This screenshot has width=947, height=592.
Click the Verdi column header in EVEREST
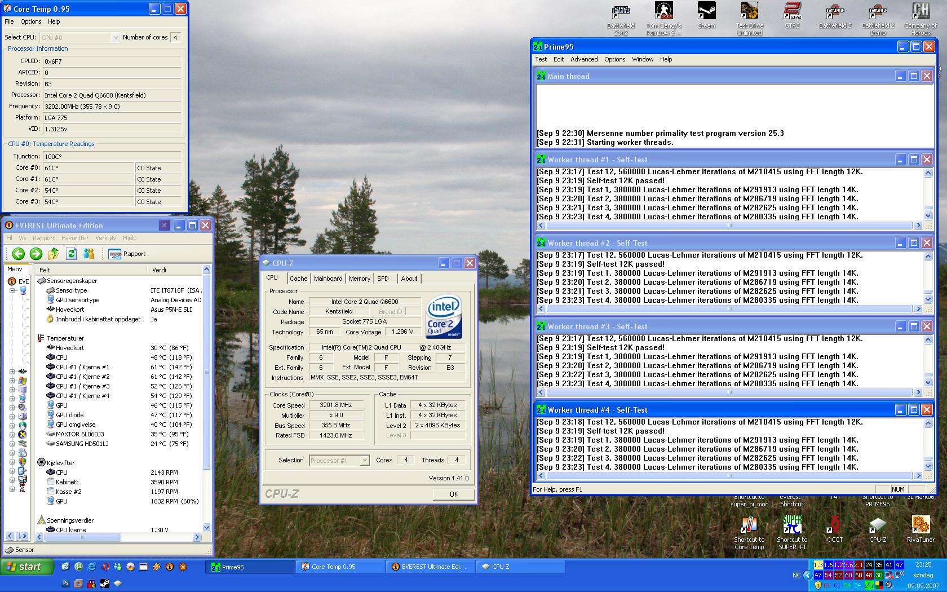(175, 270)
